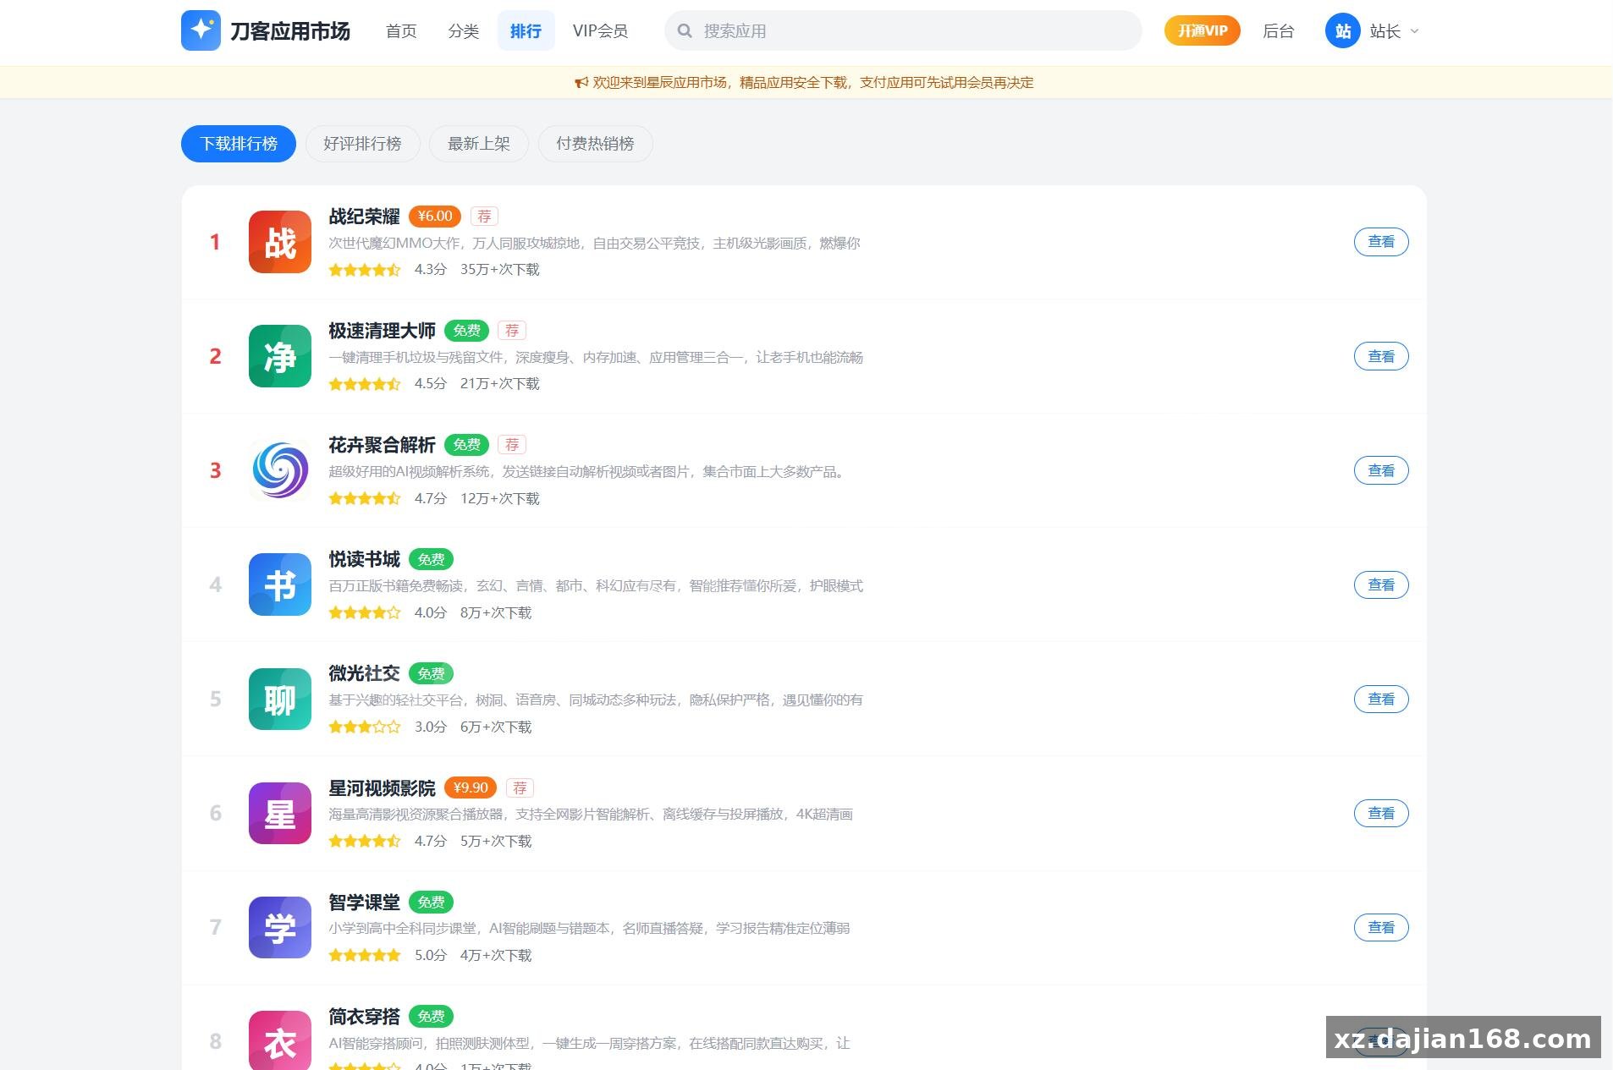Viewport: 1613px width, 1070px height.
Task: Open the 分类 nav item
Action: 463,31
